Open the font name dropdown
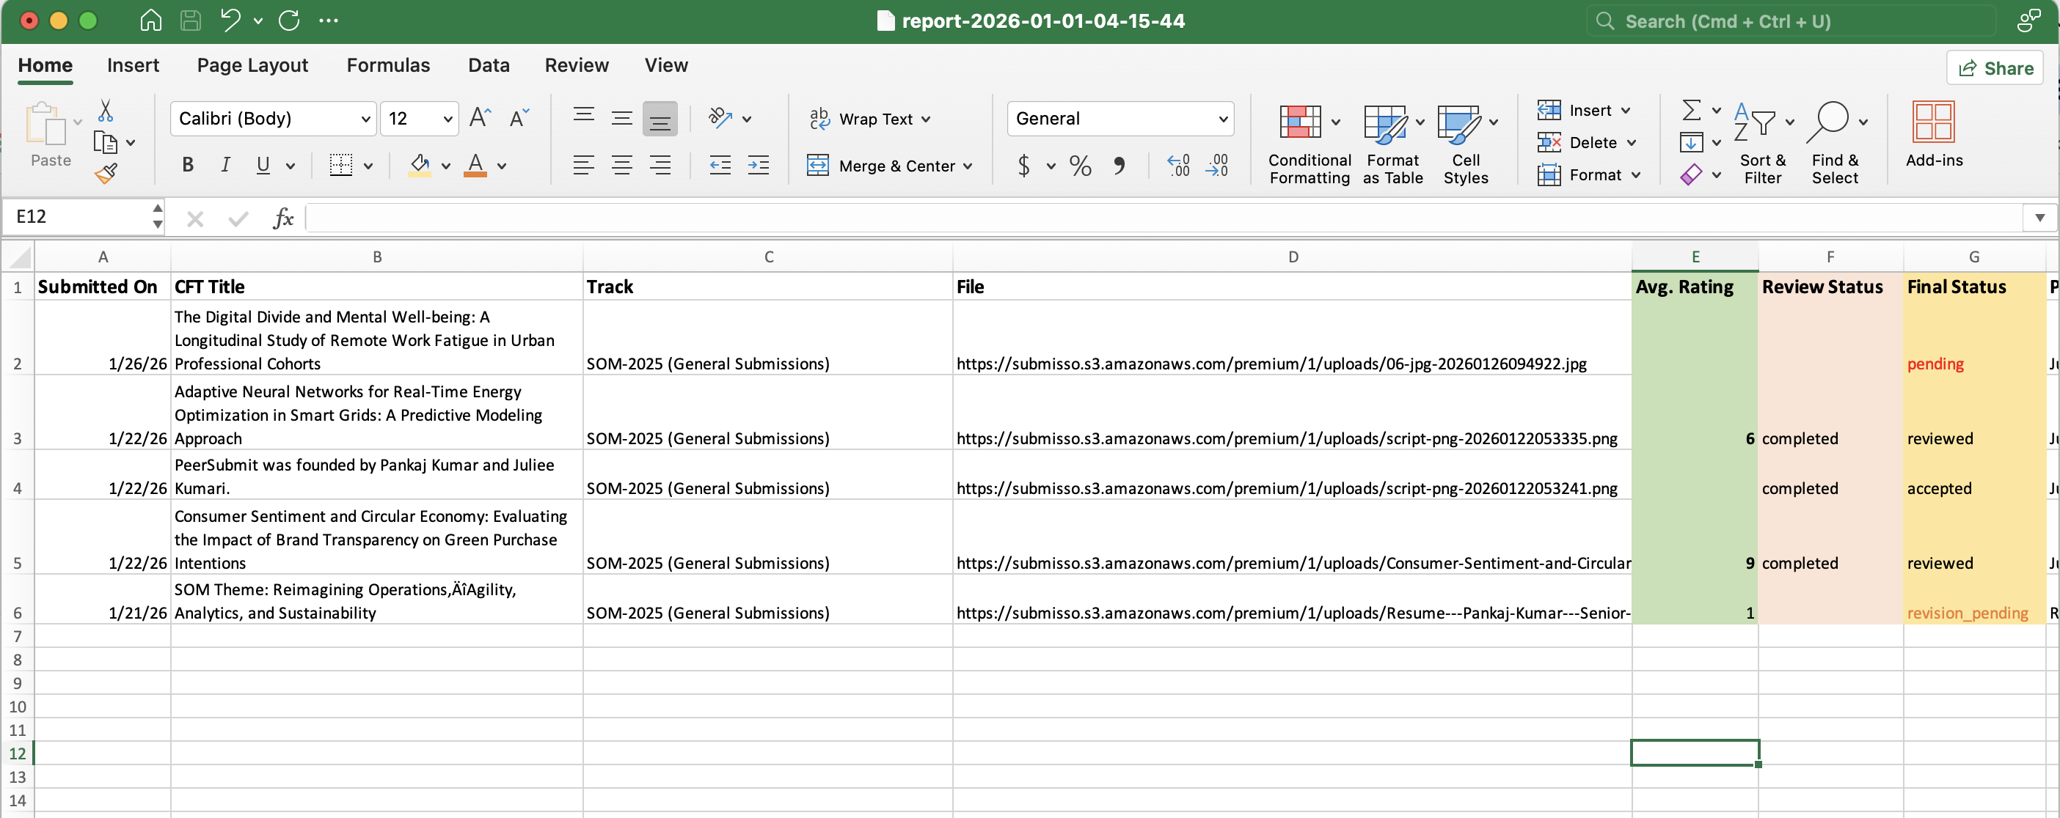The height and width of the screenshot is (818, 2060). coord(362,118)
